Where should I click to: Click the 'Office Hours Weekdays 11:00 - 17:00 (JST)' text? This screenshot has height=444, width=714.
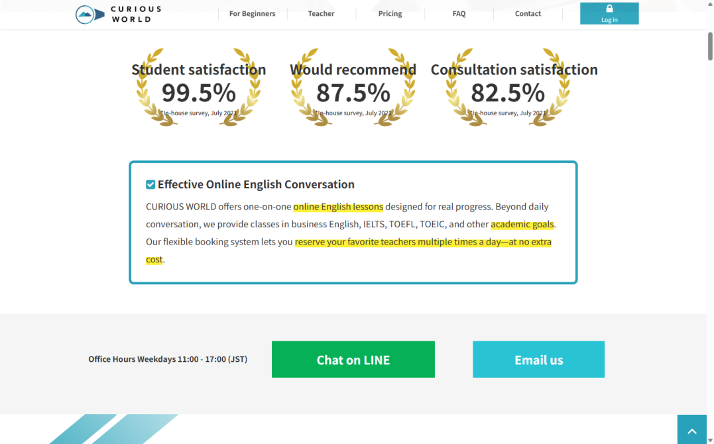click(168, 359)
